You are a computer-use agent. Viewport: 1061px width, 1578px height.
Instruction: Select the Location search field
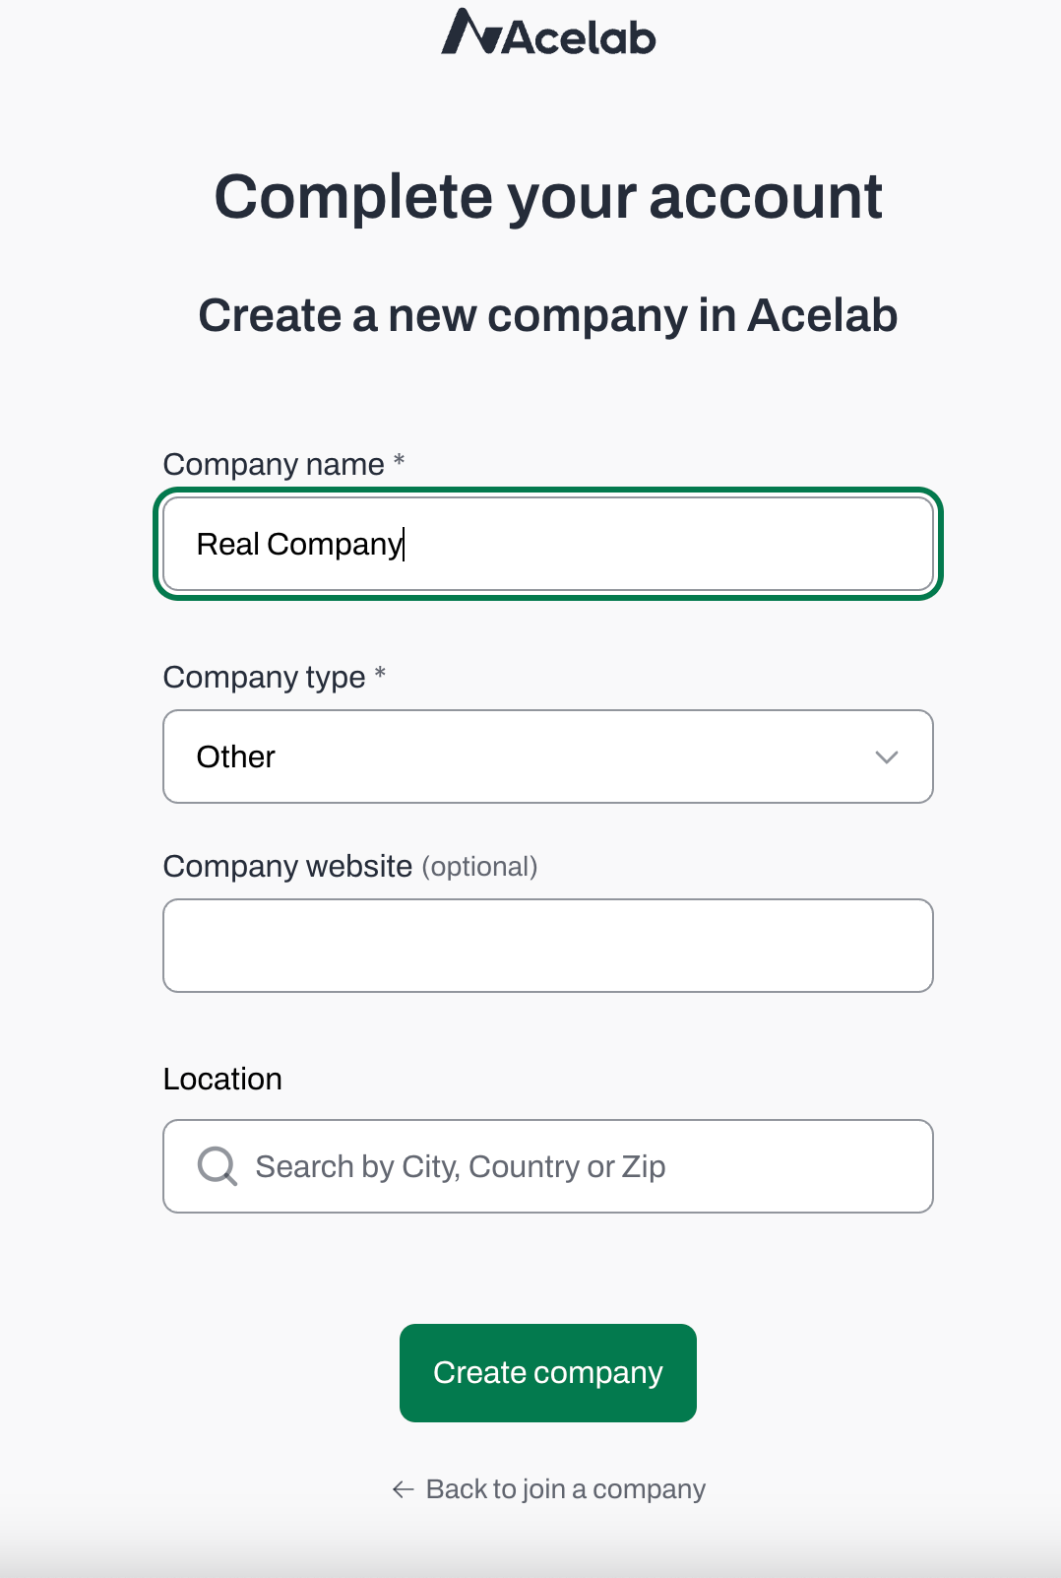(548, 1166)
